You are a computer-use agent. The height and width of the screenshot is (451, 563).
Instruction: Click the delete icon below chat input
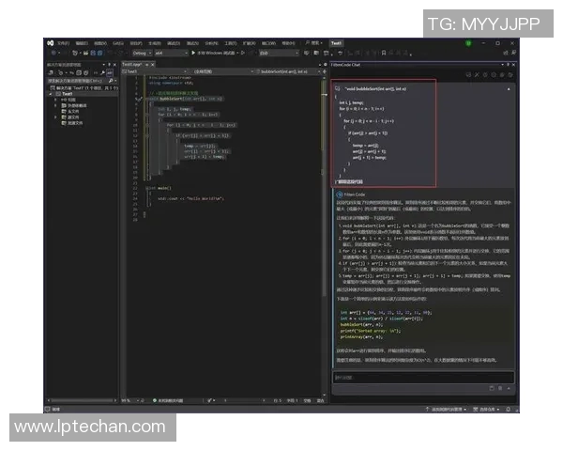coord(500,388)
